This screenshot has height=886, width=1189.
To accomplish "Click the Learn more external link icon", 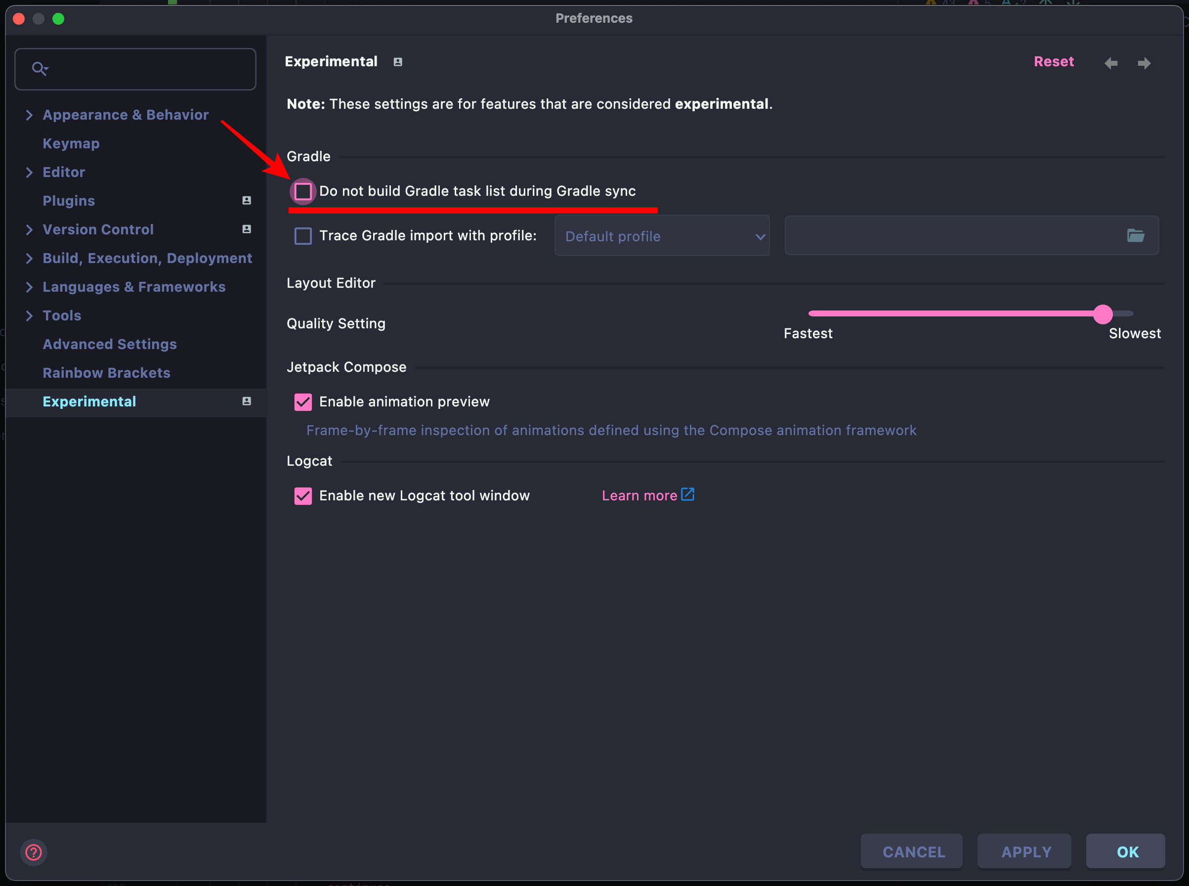I will pyautogui.click(x=687, y=494).
